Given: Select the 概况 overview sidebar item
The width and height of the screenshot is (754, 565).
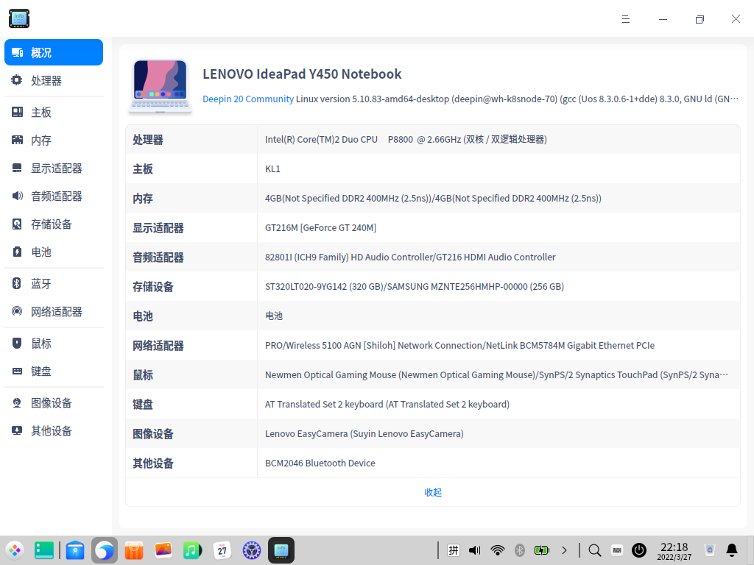Looking at the screenshot, I should [x=53, y=52].
